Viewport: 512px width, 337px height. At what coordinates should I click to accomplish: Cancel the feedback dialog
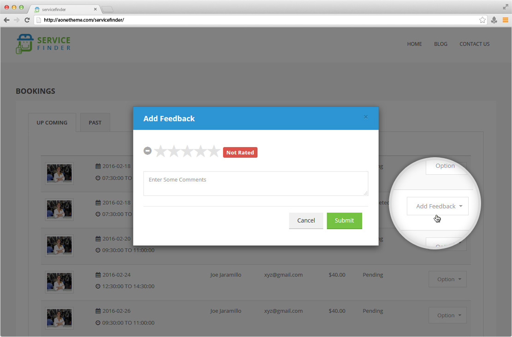tap(306, 221)
